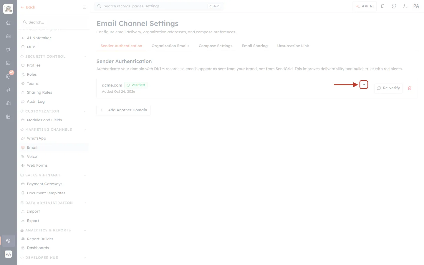424x265 pixels.
Task: Collapse the Security Control section
Action: 85,57
